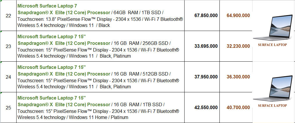Select the 64GB RAM Surface Laptop 7 description
The image size is (295, 123).
coord(100,16)
